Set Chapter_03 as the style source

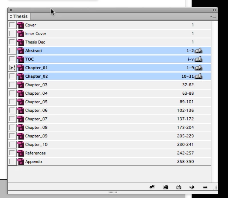tap(12, 85)
